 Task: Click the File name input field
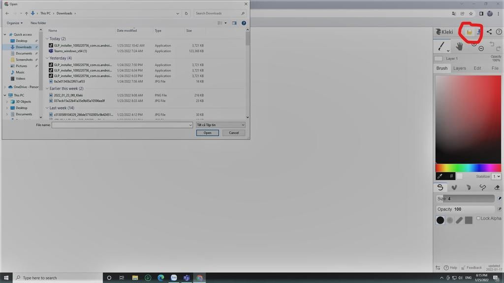coord(122,125)
